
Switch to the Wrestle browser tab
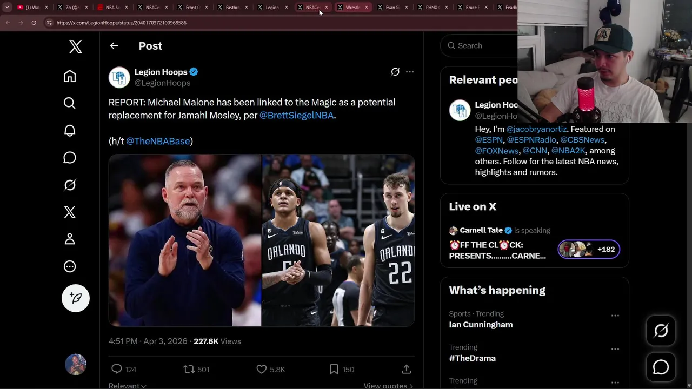point(352,8)
